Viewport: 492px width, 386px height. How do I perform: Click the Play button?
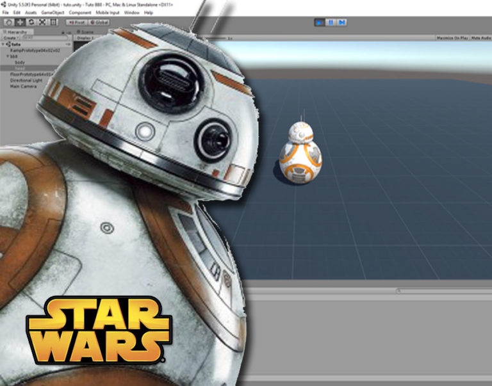[x=320, y=22]
